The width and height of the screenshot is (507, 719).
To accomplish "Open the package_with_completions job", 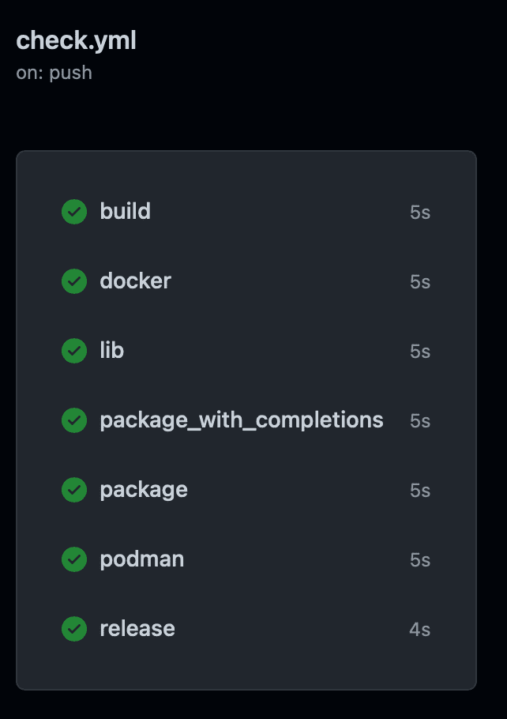I will click(x=241, y=420).
